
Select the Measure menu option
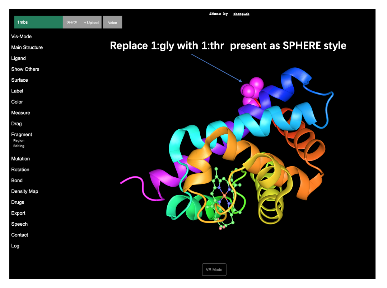[20, 113]
